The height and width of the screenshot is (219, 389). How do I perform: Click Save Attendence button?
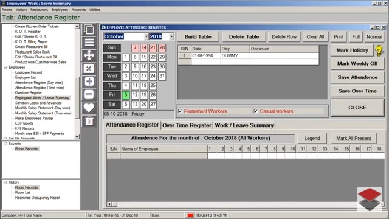click(357, 77)
